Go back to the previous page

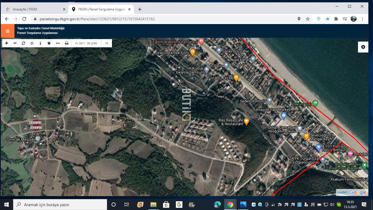7,19
